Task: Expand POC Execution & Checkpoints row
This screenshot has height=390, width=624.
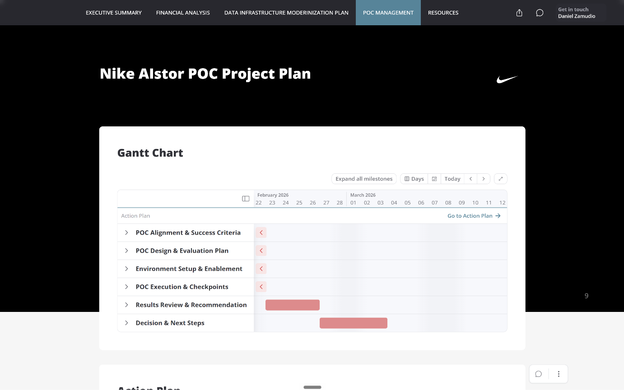Action: (126, 287)
